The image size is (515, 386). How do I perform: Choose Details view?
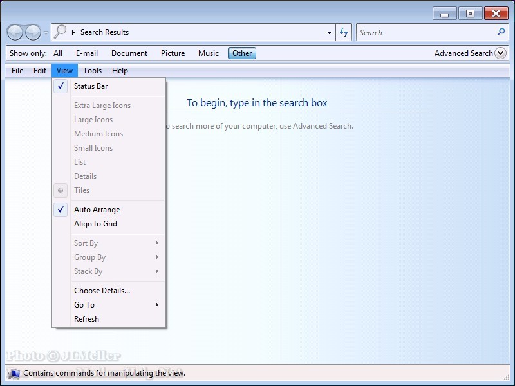109,176
